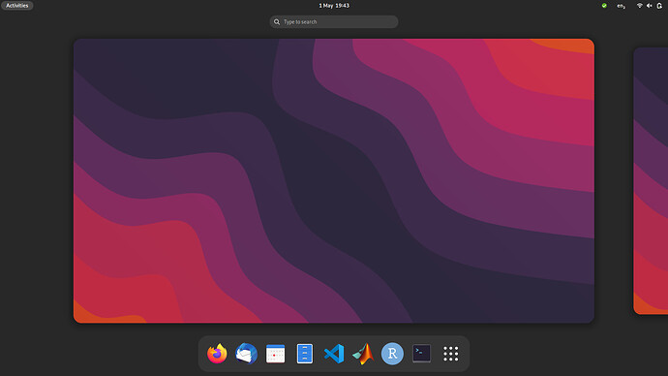Click the 'Type to search' field
Image resolution: width=668 pixels, height=376 pixels.
pos(334,21)
